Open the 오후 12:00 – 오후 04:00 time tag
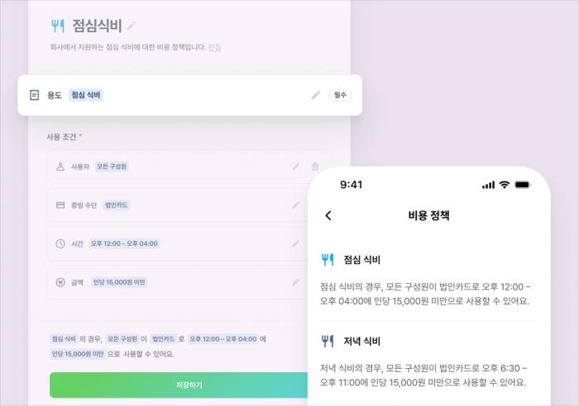Image resolution: width=579 pixels, height=406 pixels. 124,243
